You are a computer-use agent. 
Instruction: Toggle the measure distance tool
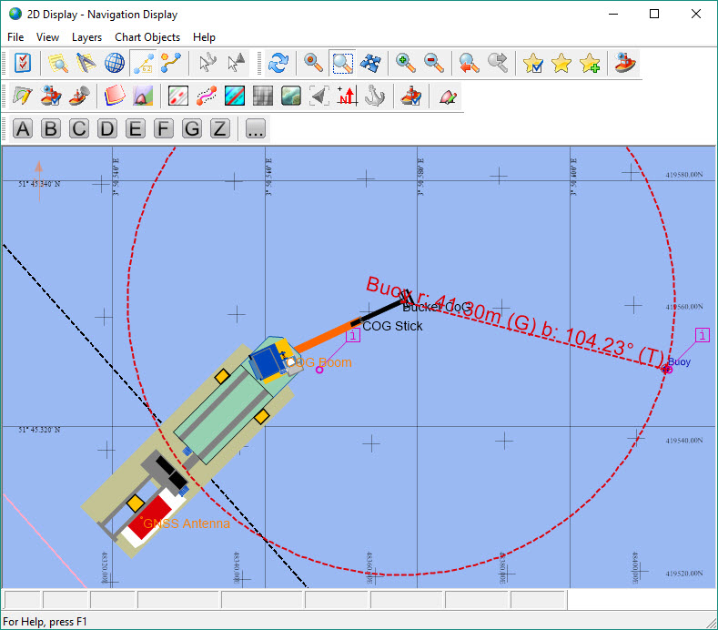143,63
